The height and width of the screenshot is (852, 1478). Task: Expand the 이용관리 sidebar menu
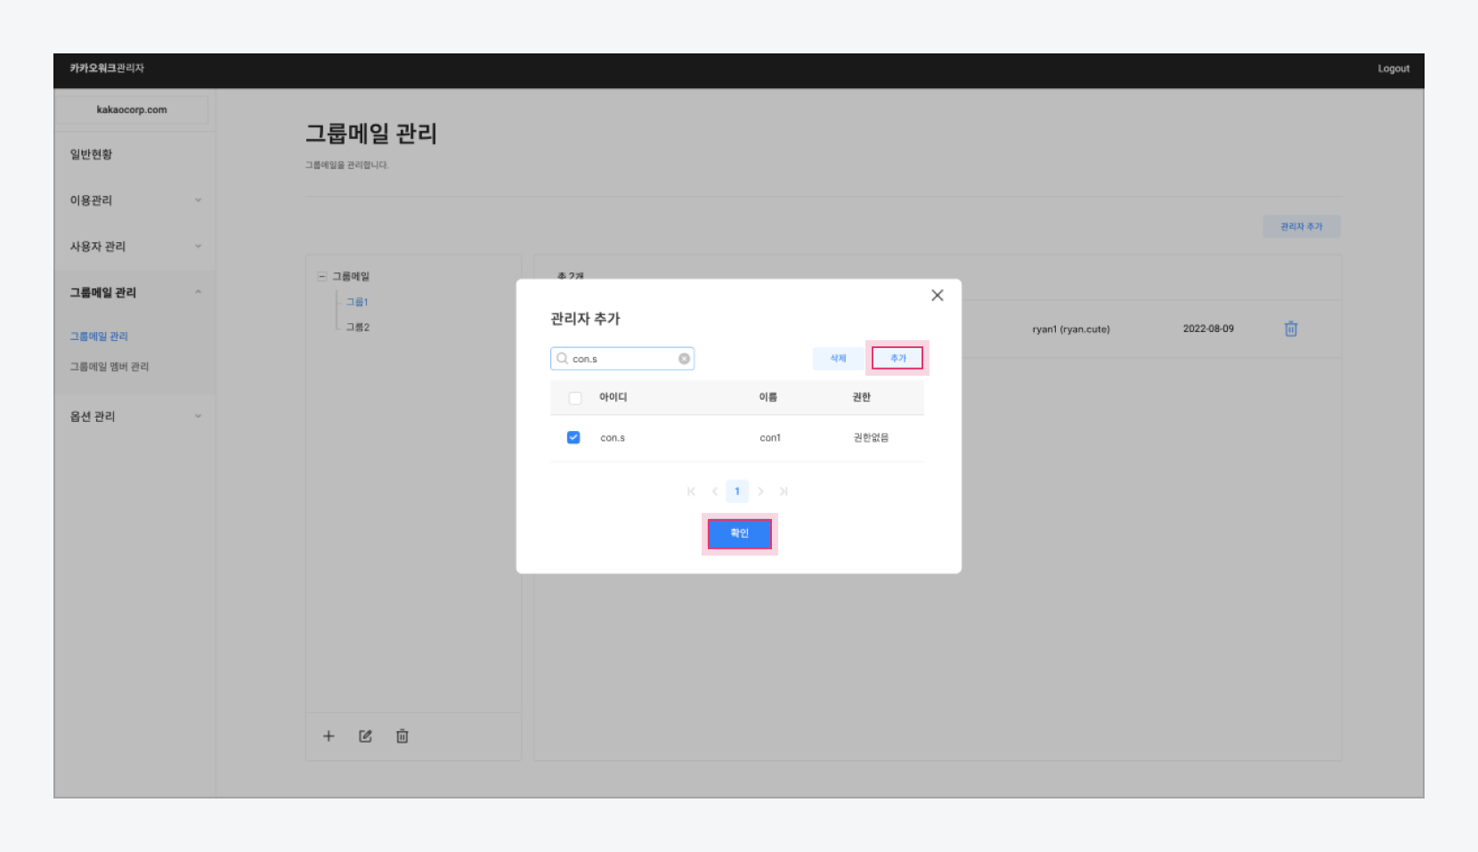(x=198, y=200)
